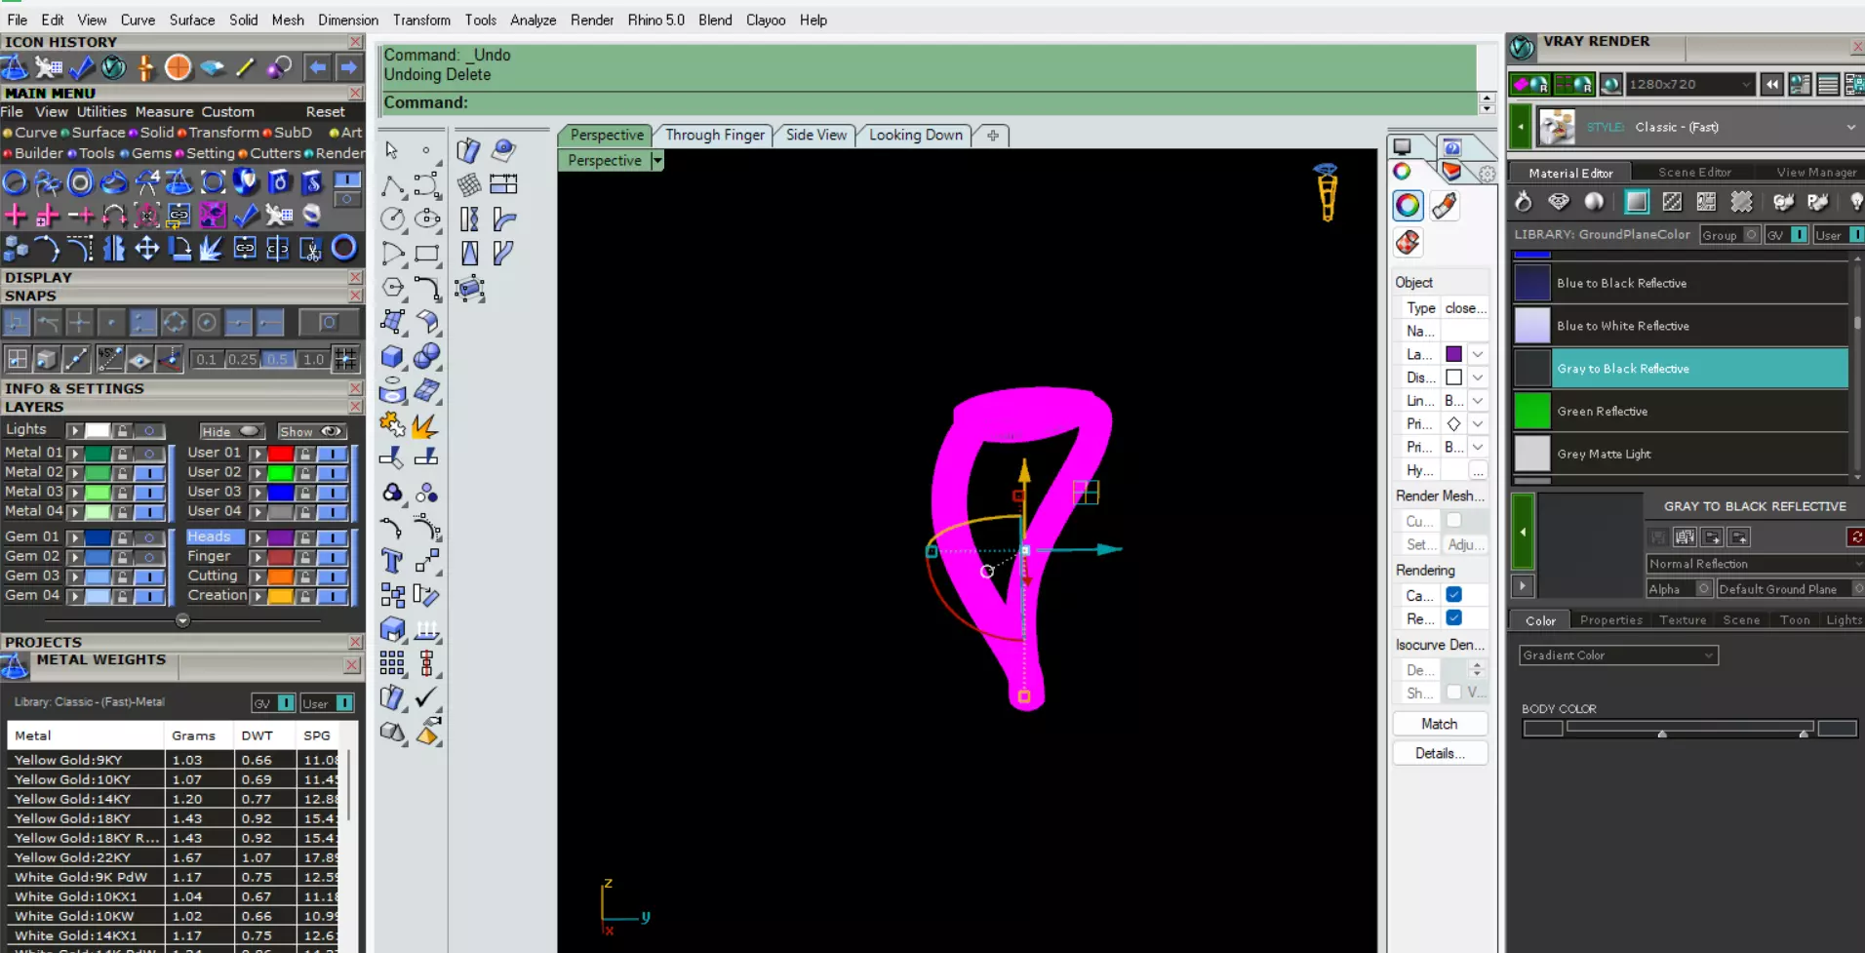
Task: Go back with Icon History left arrow
Action: pyautogui.click(x=317, y=67)
